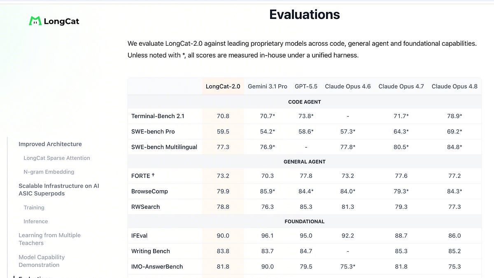Select the Terminal-Bench 2.1 row label
The image size is (494, 278).
coord(158,116)
